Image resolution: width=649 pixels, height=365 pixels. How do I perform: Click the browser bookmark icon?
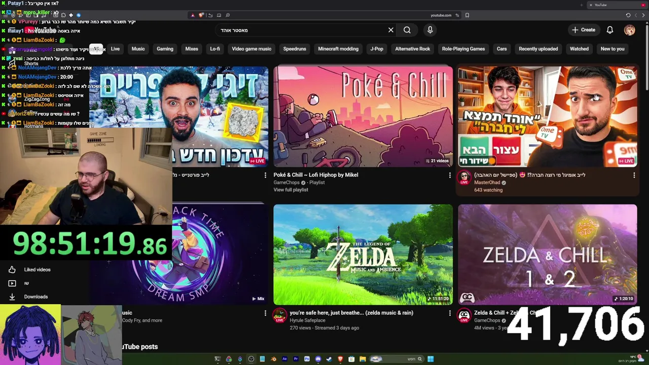point(467,15)
